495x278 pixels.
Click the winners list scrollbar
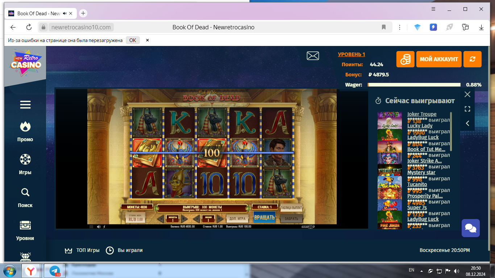pos(451,131)
